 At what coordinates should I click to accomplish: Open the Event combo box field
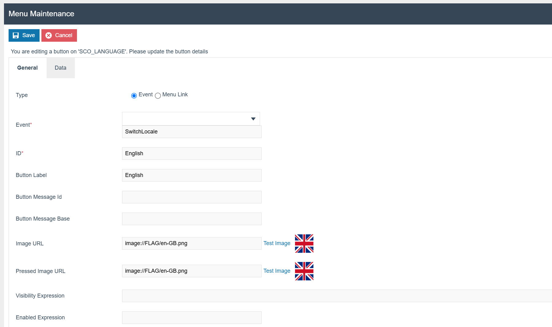click(x=186, y=119)
